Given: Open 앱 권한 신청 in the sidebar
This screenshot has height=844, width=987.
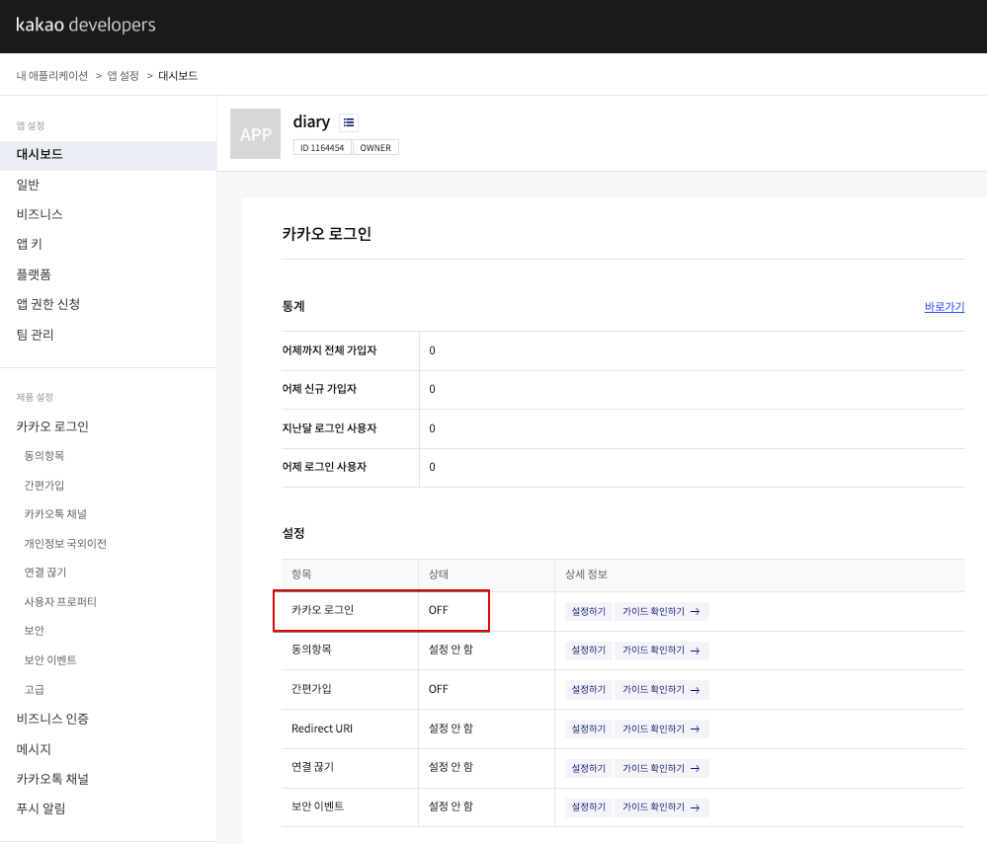Looking at the screenshot, I should pos(47,304).
